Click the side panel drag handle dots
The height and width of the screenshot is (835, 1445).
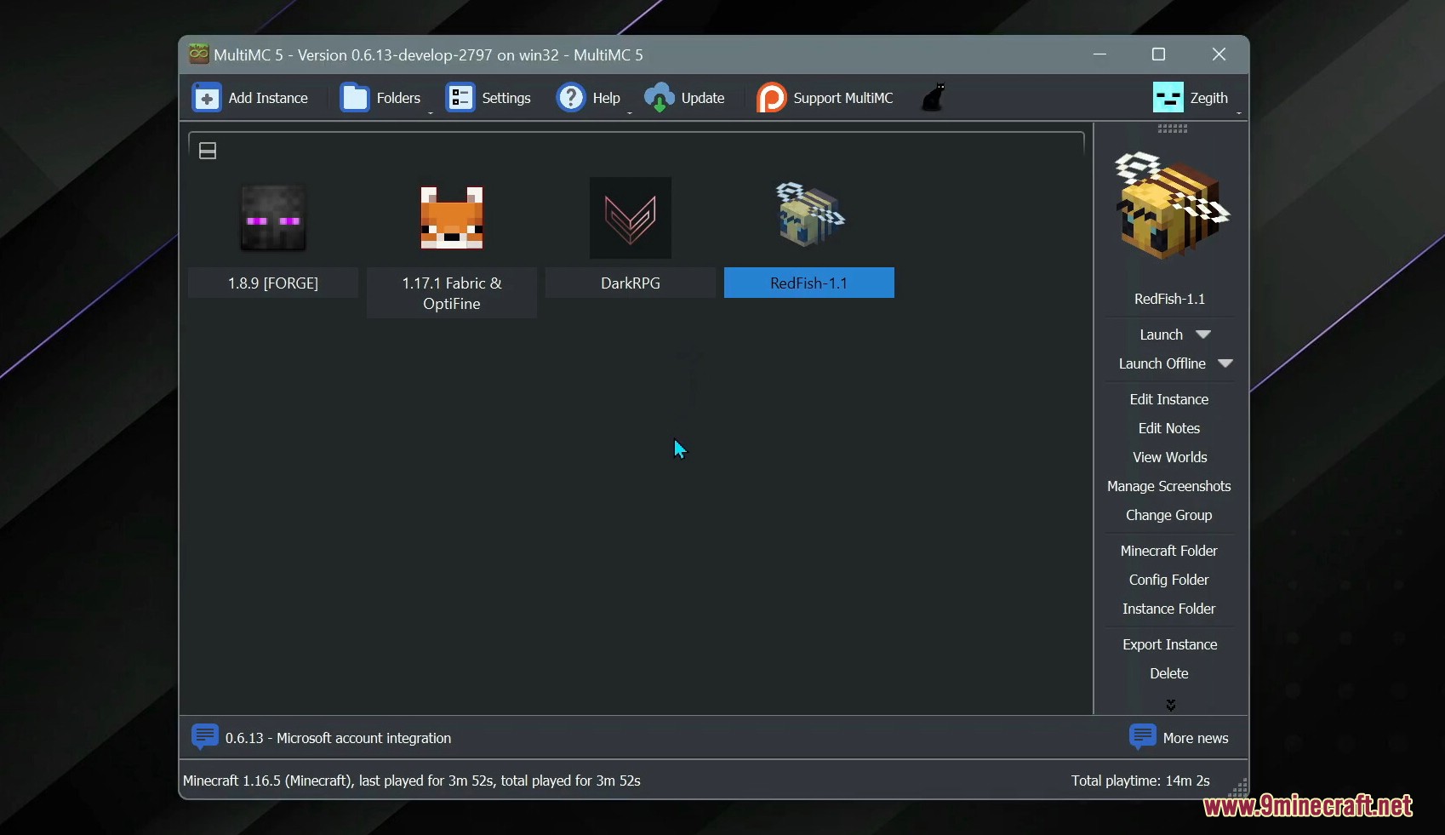pos(1172,129)
